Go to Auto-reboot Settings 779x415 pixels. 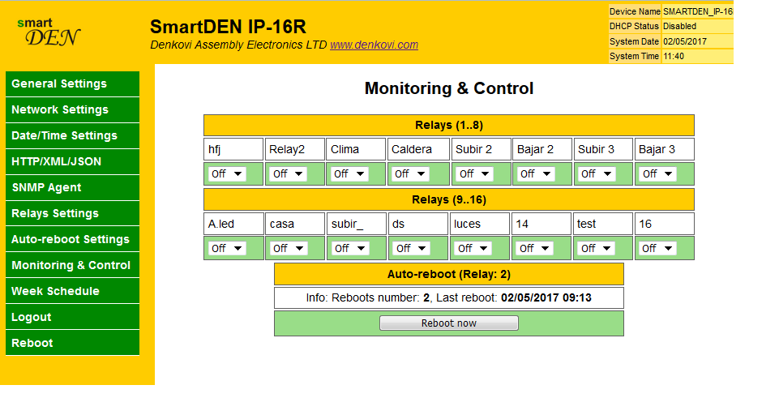point(72,239)
